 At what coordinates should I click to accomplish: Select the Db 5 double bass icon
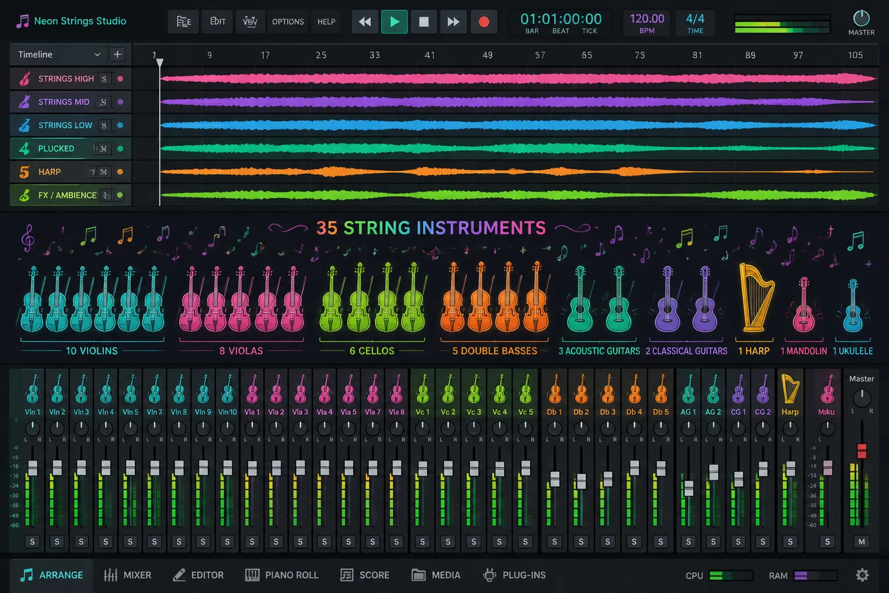(x=660, y=389)
